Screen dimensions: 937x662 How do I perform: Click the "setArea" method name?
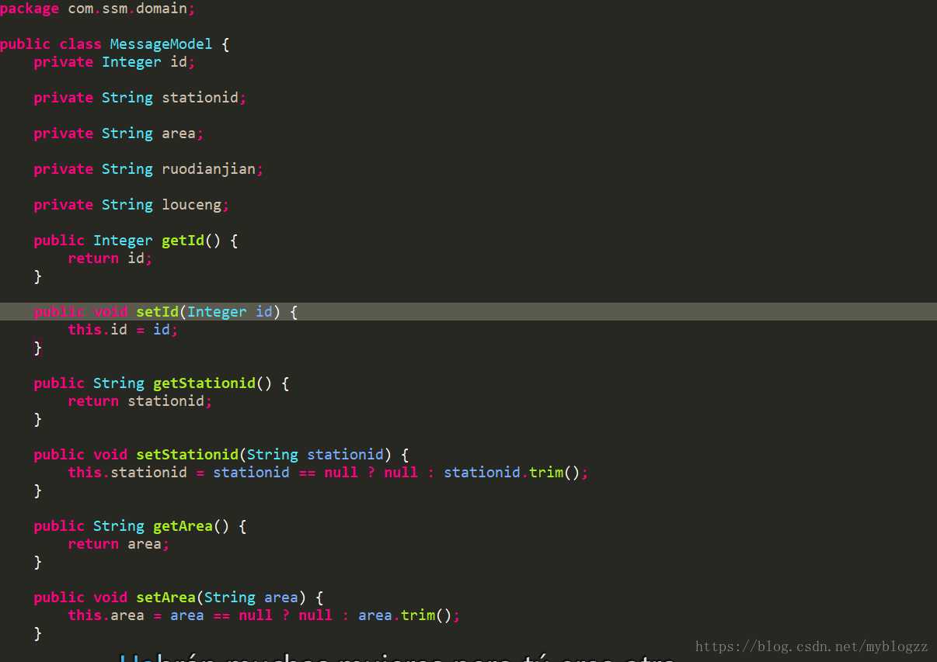[x=165, y=598]
